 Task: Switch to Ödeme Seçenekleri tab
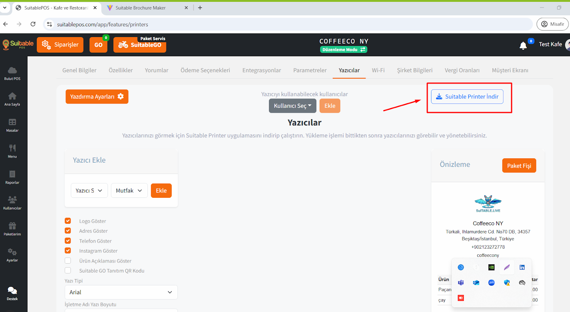pyautogui.click(x=205, y=70)
